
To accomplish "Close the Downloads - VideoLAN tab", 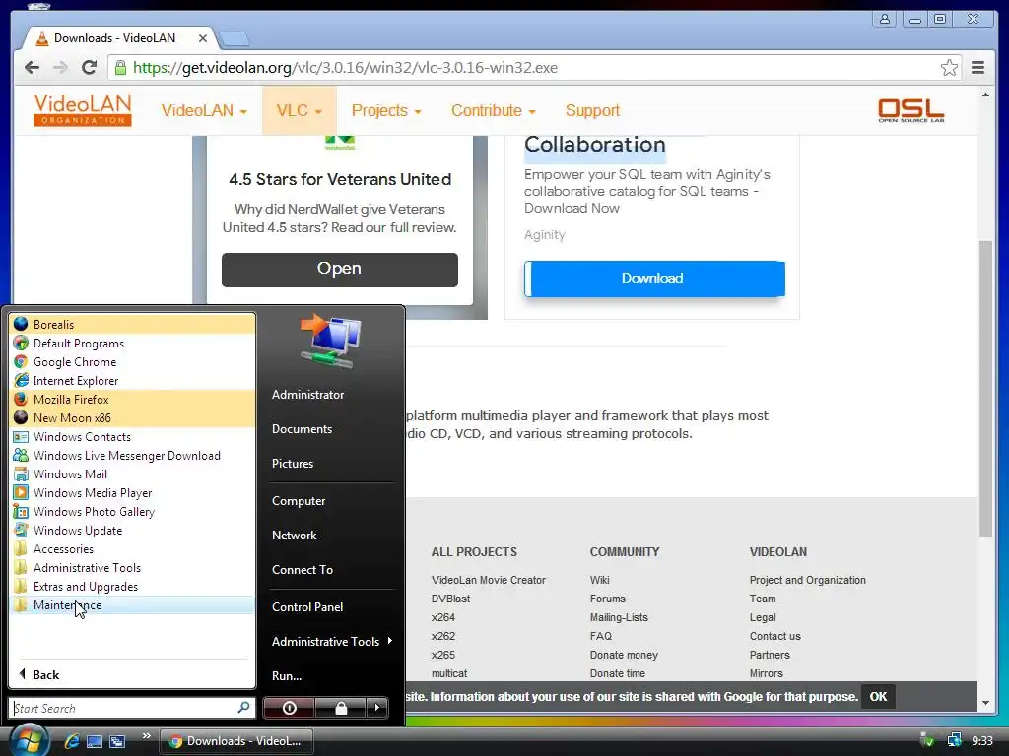I will point(203,38).
